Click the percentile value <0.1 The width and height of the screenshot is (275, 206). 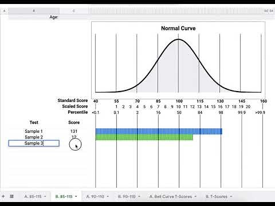[96, 113]
